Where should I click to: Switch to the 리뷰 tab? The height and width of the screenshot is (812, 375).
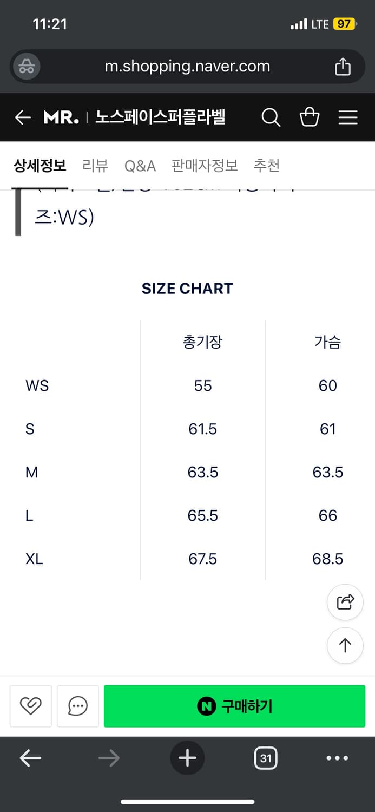(x=95, y=166)
